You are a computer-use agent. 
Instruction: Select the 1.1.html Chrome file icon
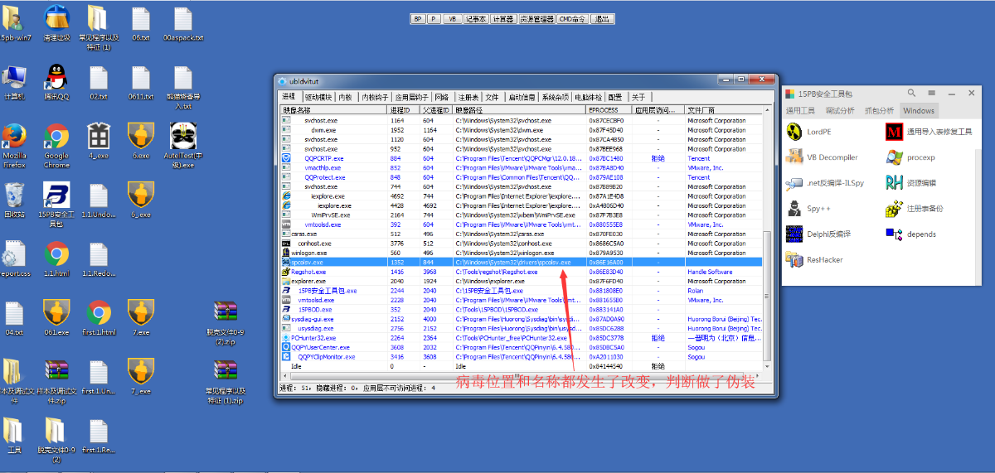(x=56, y=259)
